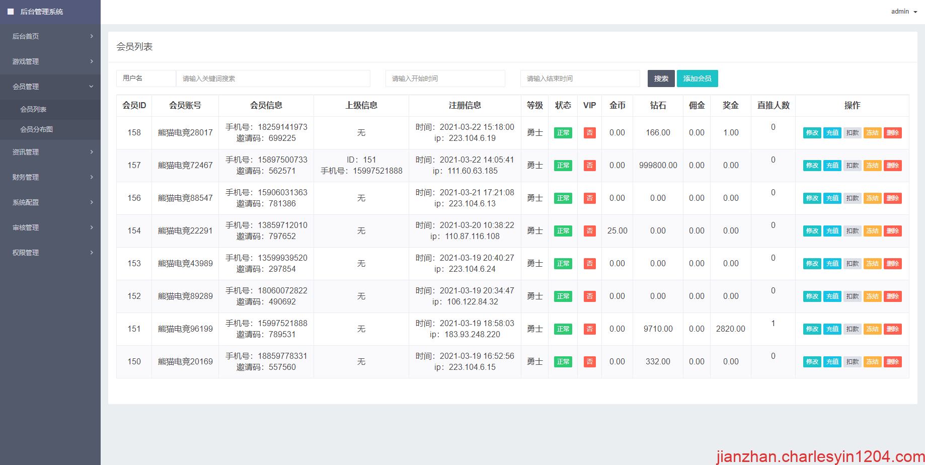Collapse the 会员管理 sidebar section
The image size is (925, 465).
(x=50, y=87)
